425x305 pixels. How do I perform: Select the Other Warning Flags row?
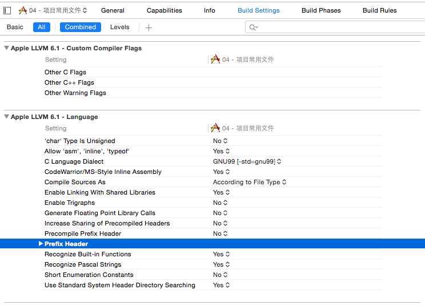pos(213,93)
